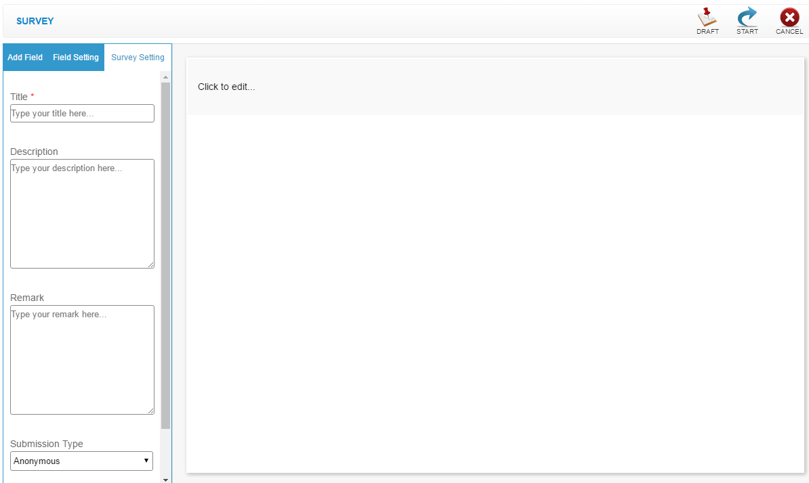Click the settings panel scroll up arrow
The height and width of the screenshot is (483, 809).
[x=165, y=77]
